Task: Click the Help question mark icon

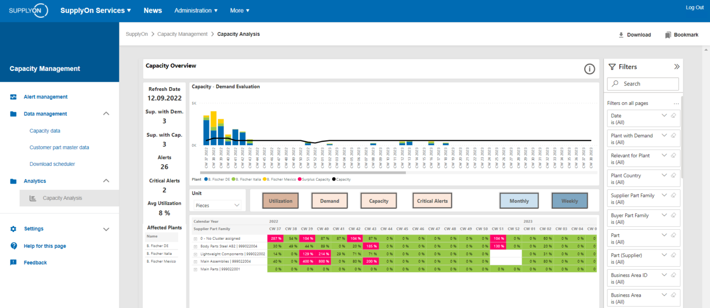Action: [13, 246]
